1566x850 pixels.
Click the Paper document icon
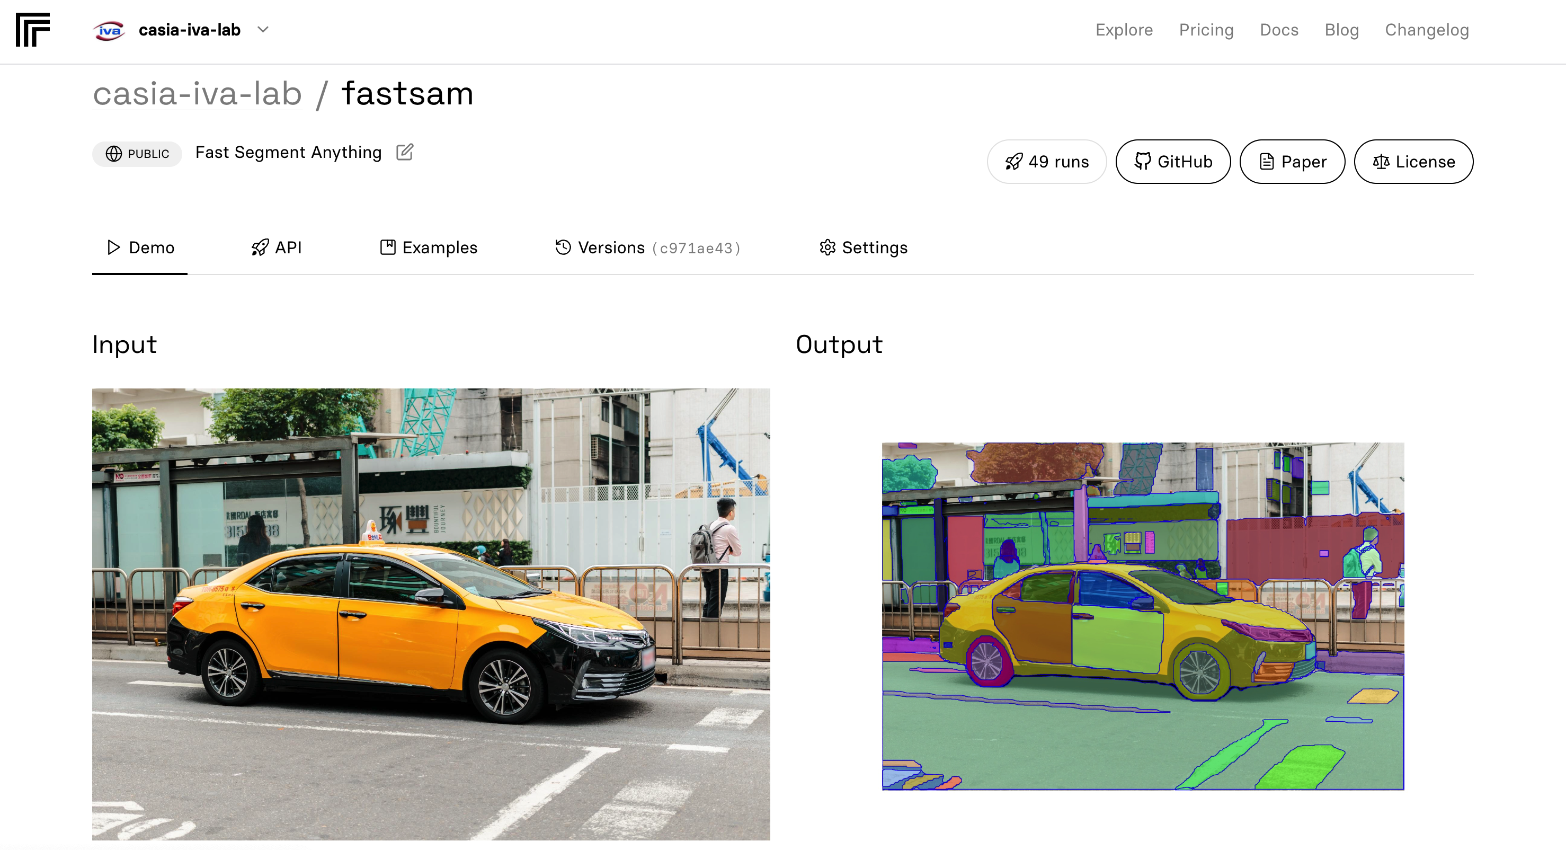click(1266, 162)
